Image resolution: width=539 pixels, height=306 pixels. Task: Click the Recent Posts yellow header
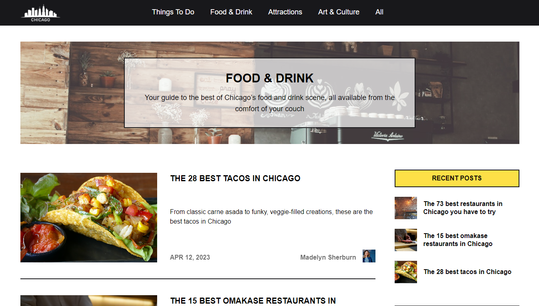[457, 178]
